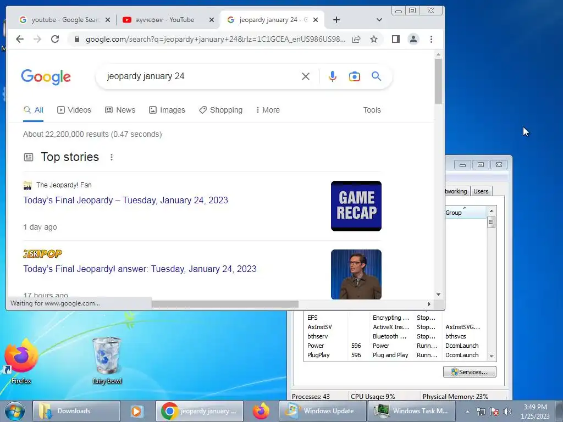
Task: Select the PlugPlay service row
Action: tap(395, 356)
